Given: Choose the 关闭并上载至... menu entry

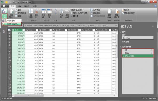Looking at the screenshot, I should [12, 24].
